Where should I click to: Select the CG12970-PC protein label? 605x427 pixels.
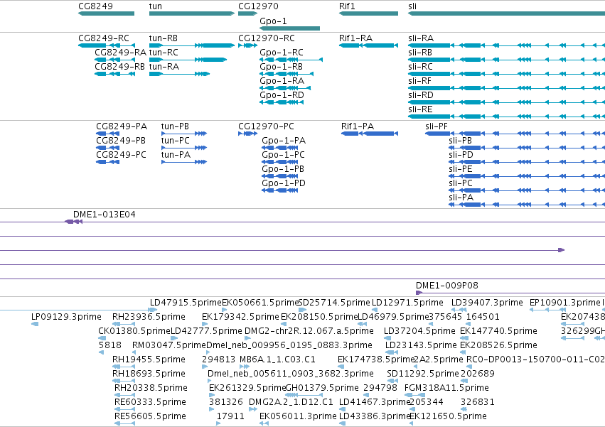click(266, 126)
